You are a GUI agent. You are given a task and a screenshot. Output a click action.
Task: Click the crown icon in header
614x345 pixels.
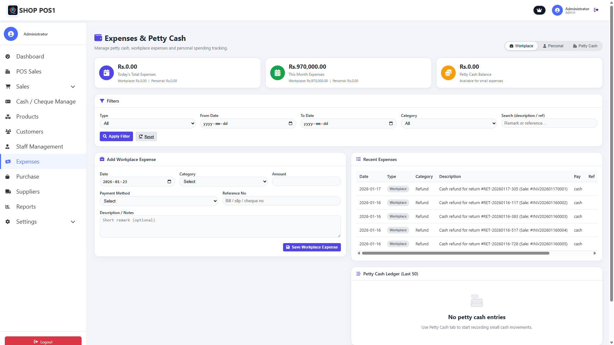click(539, 10)
